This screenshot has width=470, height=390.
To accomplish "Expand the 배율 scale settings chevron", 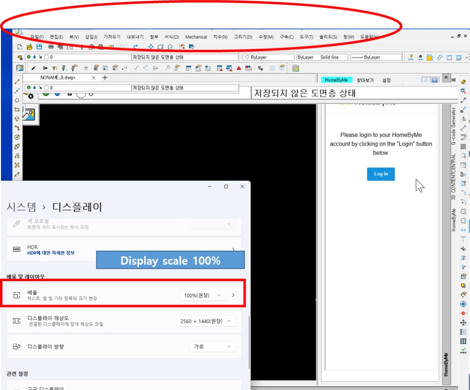I will point(233,295).
